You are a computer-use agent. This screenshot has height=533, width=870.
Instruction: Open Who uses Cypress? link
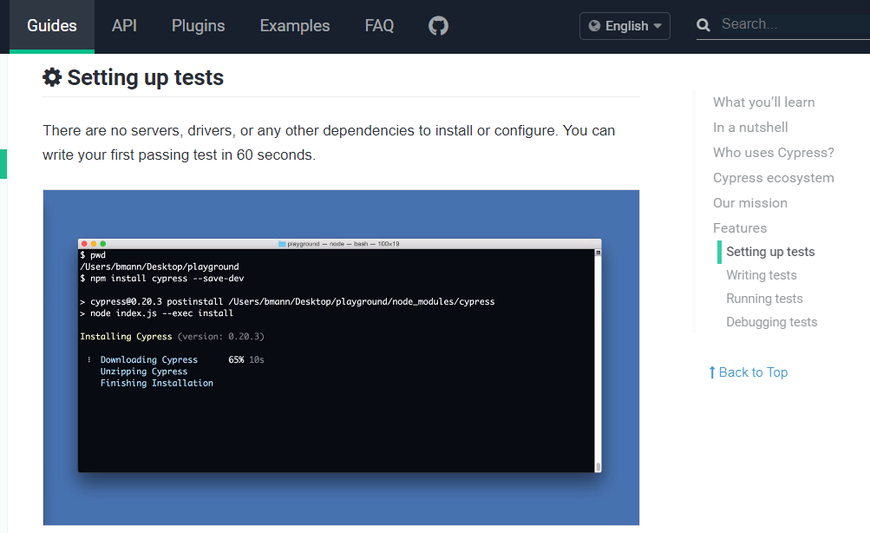coord(773,153)
